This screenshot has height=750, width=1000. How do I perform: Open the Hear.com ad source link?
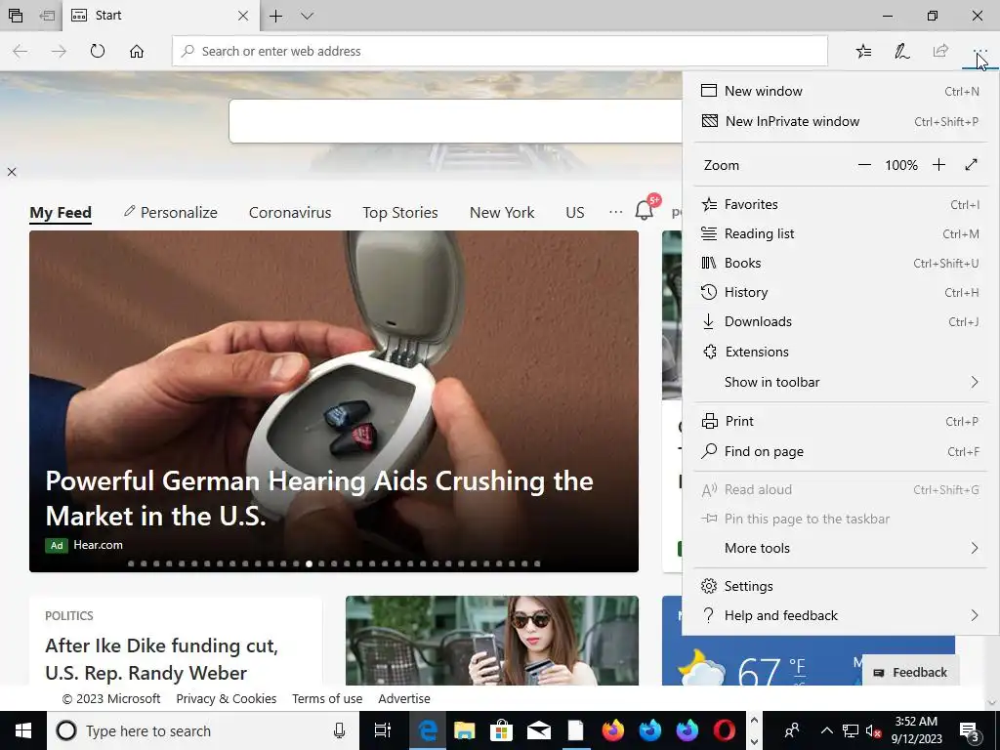[99, 545]
